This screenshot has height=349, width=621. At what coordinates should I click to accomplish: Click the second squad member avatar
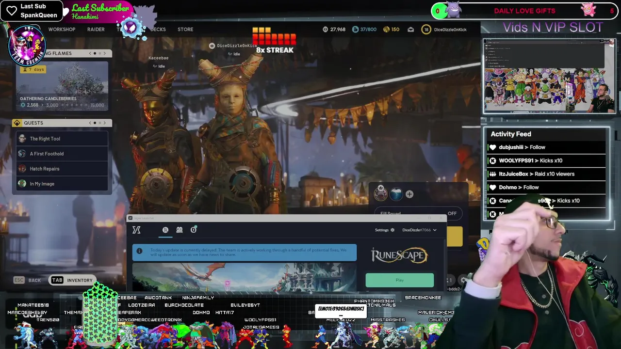point(396,194)
